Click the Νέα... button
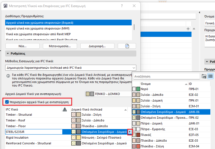This screenshot has width=215, height=149. point(22,46)
